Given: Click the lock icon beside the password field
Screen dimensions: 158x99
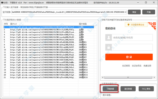Looking at the screenshot, I should (x=108, y=47).
